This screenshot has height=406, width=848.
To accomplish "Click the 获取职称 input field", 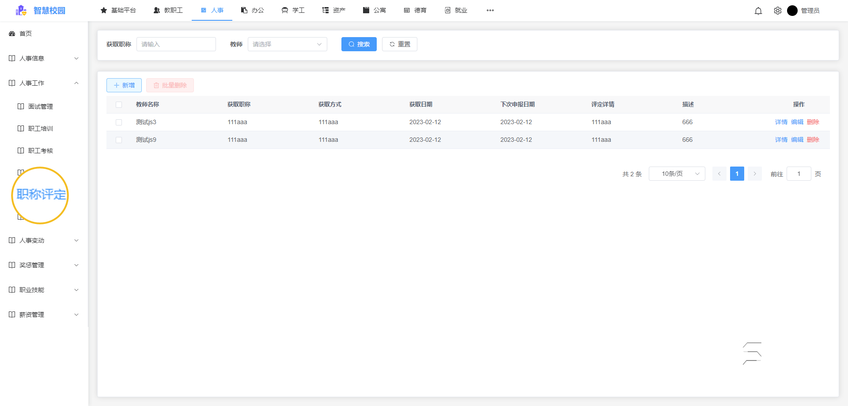I will click(x=176, y=44).
